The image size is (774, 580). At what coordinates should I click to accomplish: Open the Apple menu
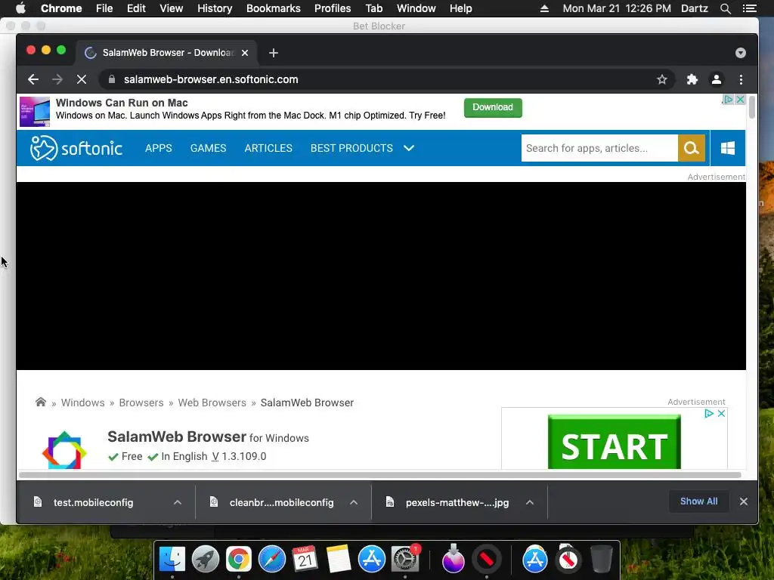(20, 8)
